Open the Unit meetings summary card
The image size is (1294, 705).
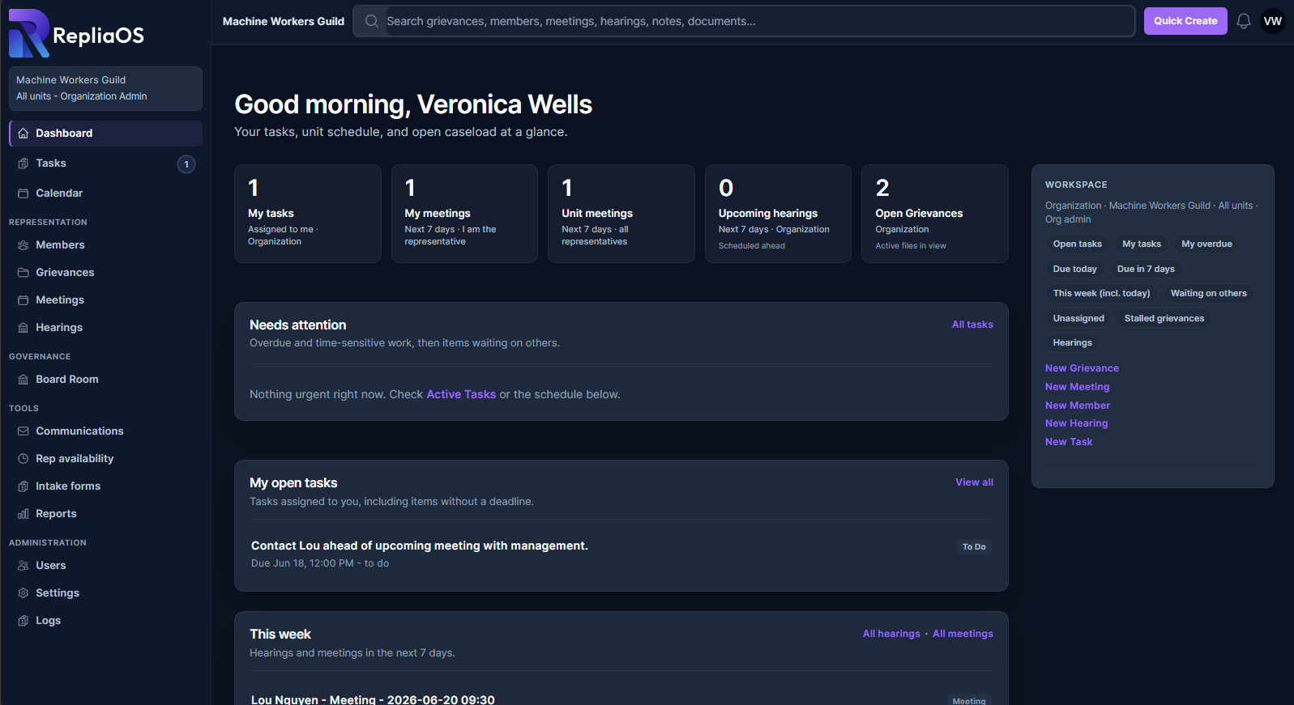tap(621, 214)
